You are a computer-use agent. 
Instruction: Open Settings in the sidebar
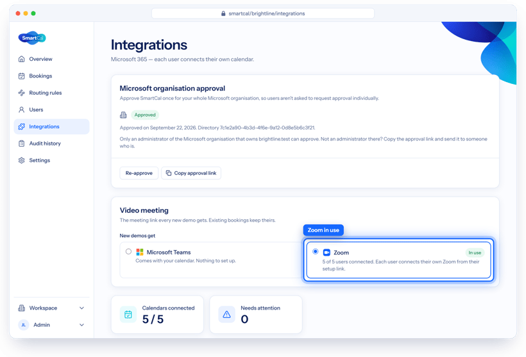coord(52,160)
